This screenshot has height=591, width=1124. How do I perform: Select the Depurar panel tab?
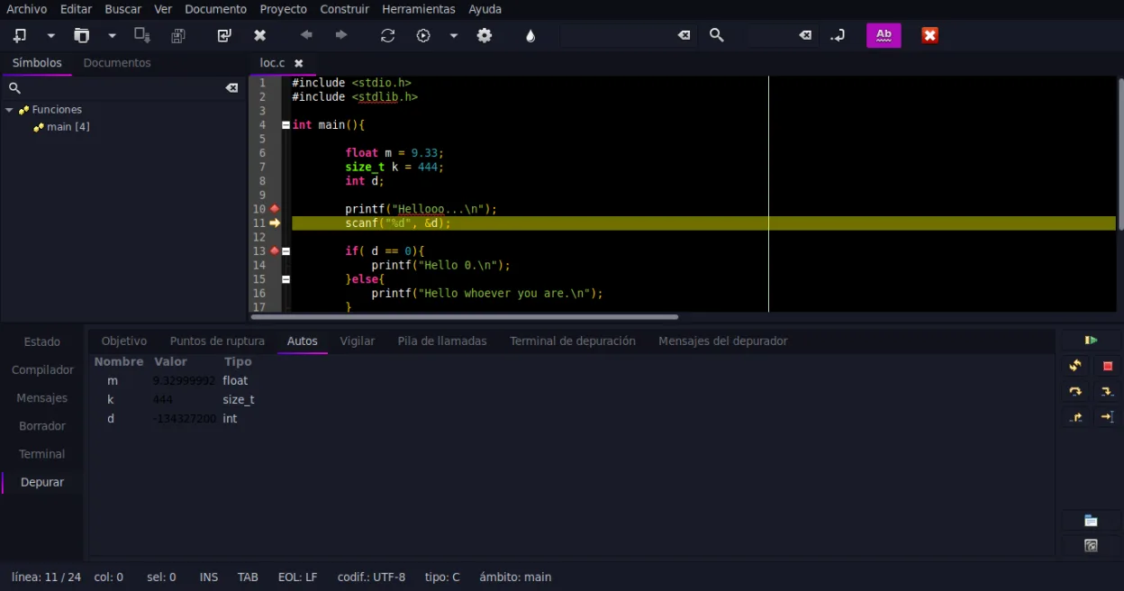click(42, 483)
